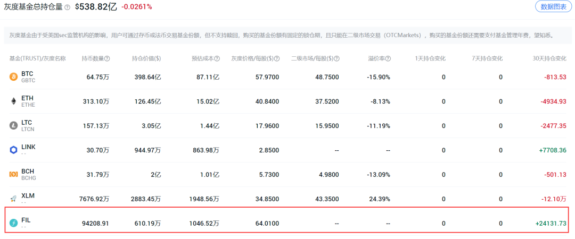Click help icon next to 灰度价格/每股($)
The image size is (575, 239).
(x=277, y=58)
